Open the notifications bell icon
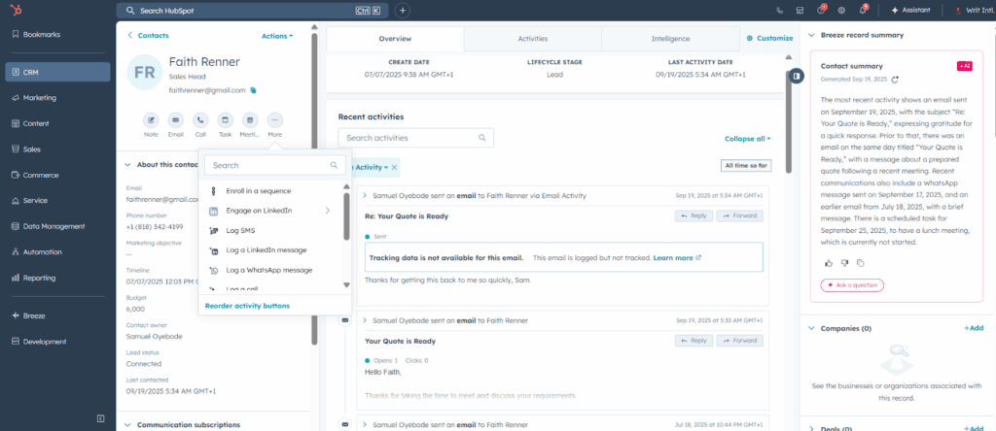This screenshot has width=996, height=431. point(864,10)
